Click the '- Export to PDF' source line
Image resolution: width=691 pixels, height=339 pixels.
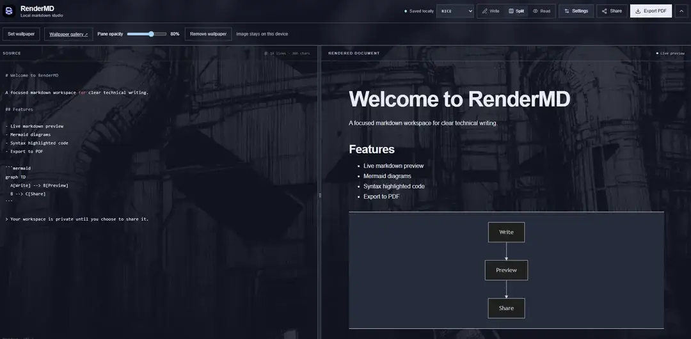(24, 151)
